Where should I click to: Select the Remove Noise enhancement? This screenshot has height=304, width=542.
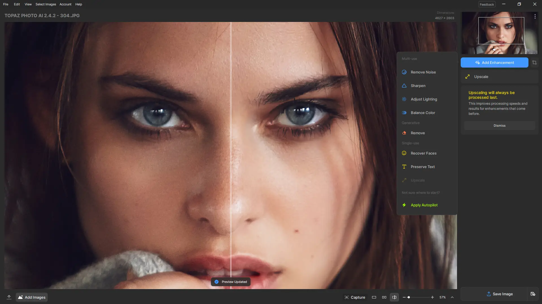(423, 72)
